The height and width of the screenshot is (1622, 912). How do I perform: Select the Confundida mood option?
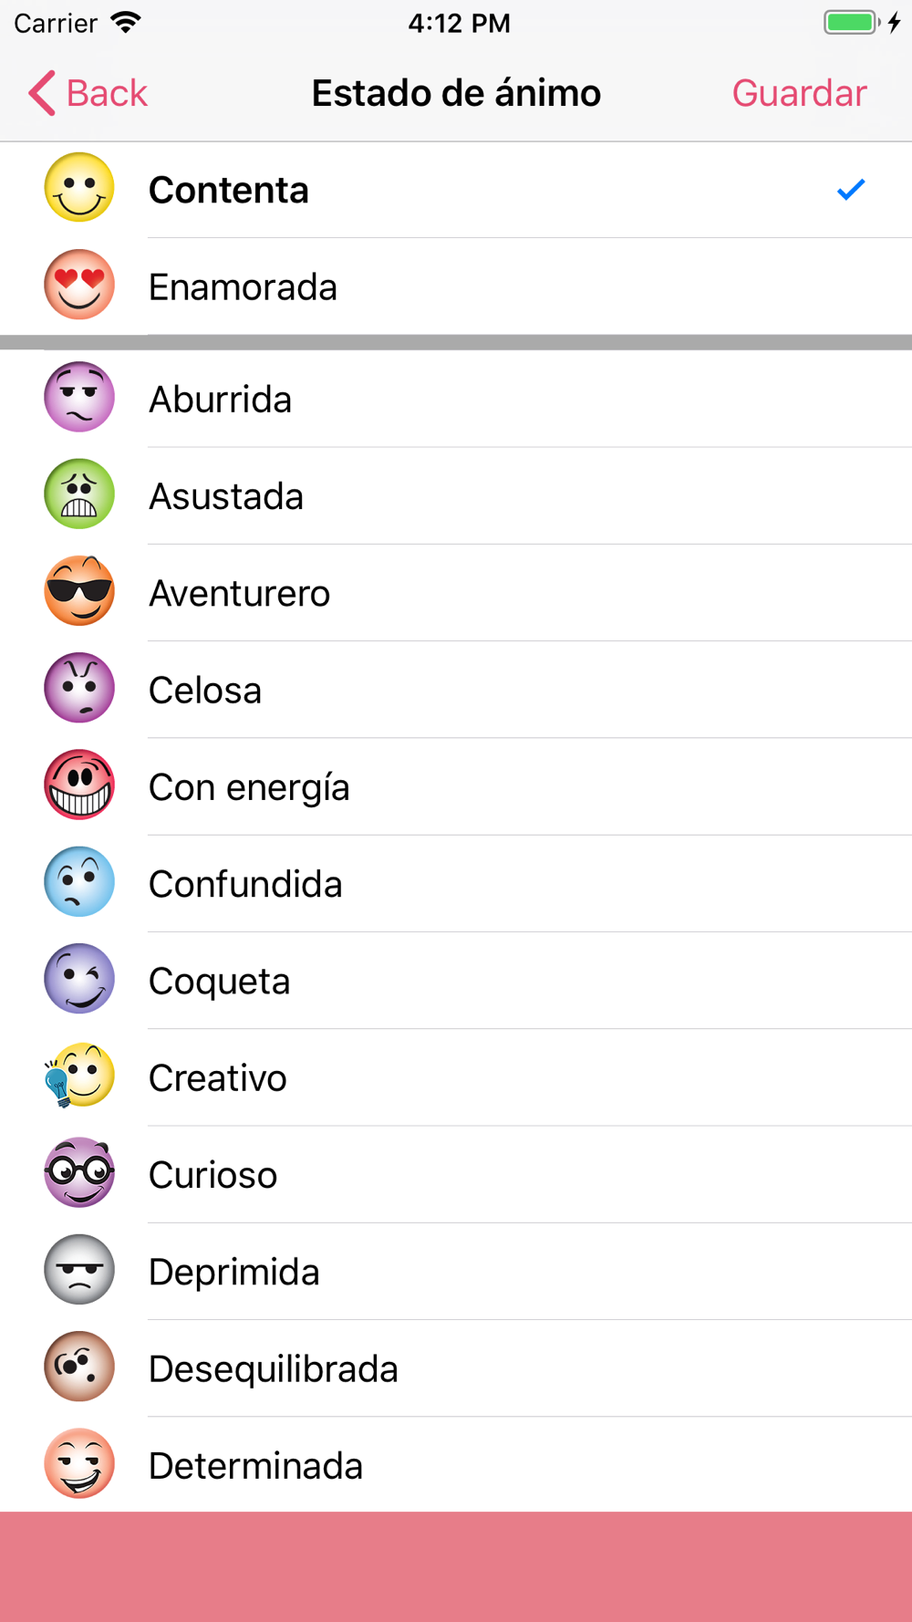pos(456,883)
